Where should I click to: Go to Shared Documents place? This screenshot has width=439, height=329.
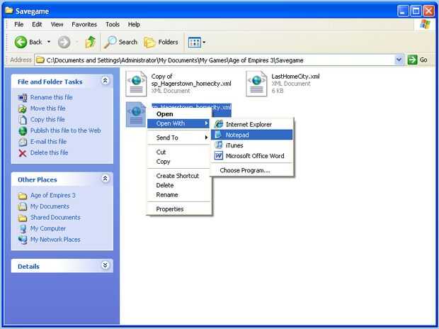click(55, 218)
